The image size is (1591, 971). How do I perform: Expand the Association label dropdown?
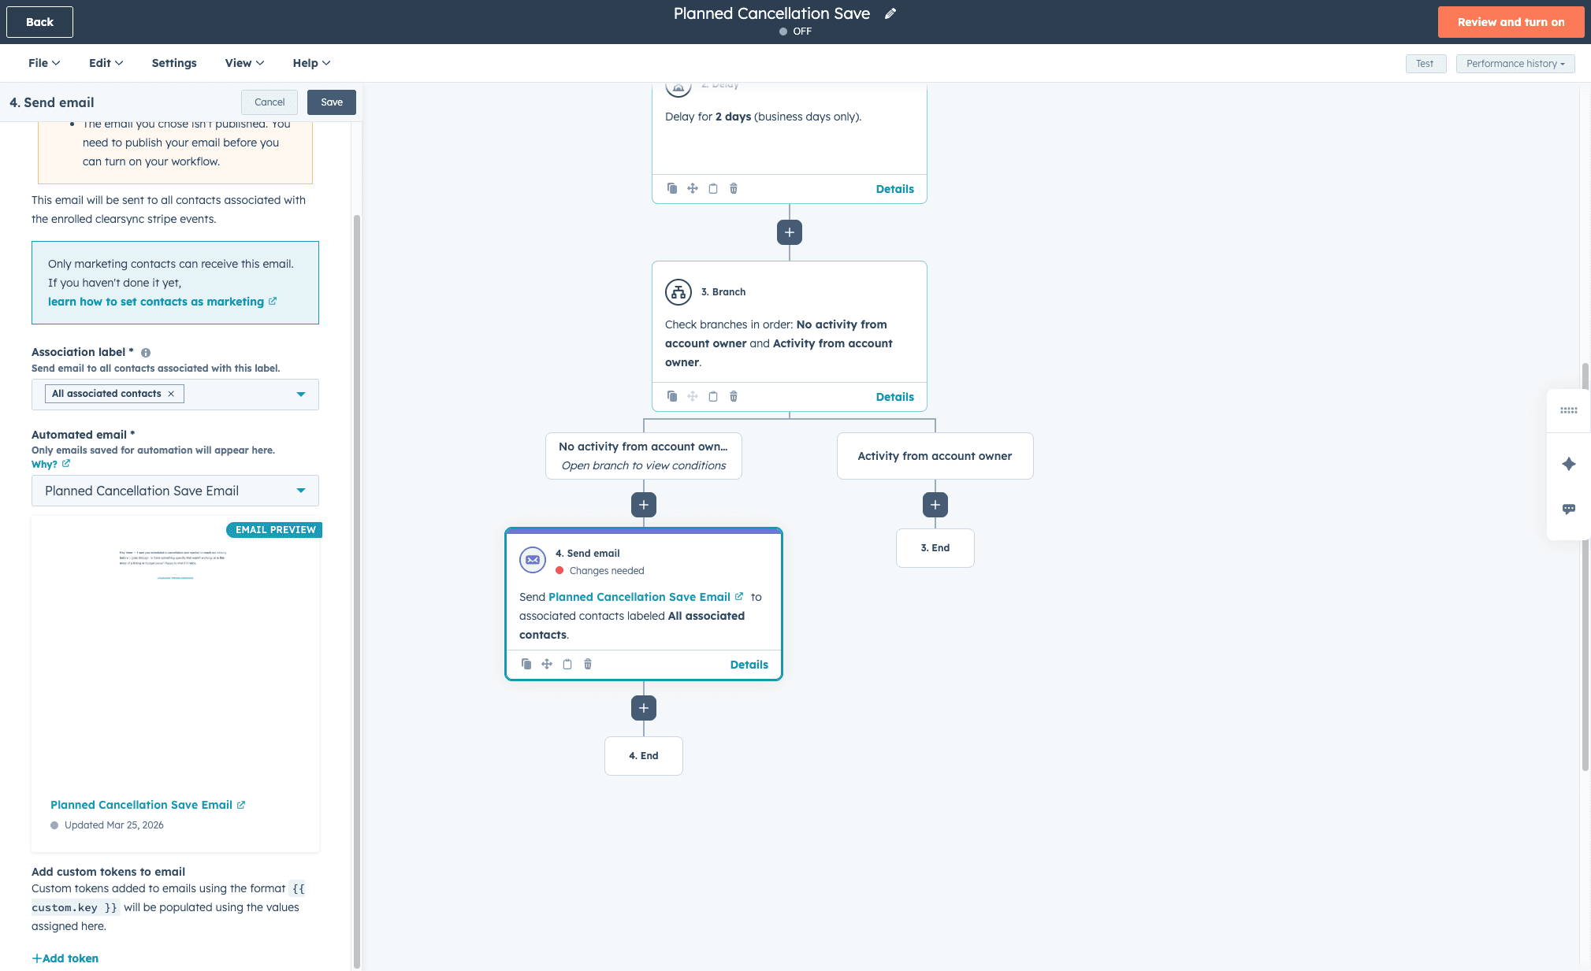(300, 394)
